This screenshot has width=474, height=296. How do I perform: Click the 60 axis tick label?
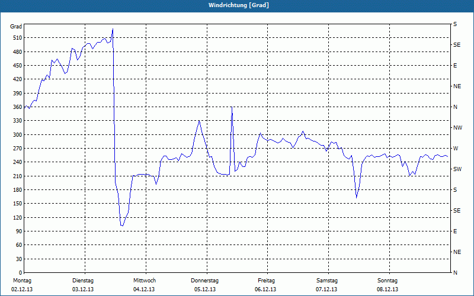tap(19, 245)
